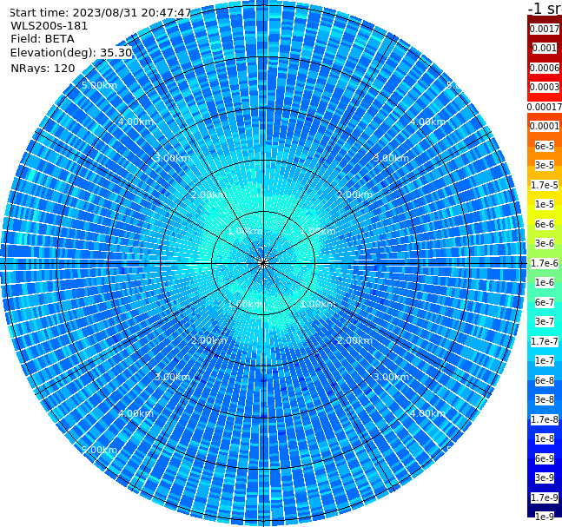Click the 0.00017 colorbar value
562x527 pixels.
tap(545, 107)
